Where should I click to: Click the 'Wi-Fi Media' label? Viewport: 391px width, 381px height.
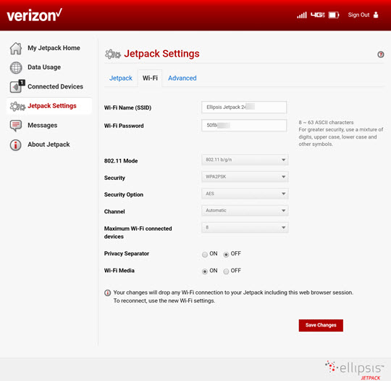click(x=119, y=271)
